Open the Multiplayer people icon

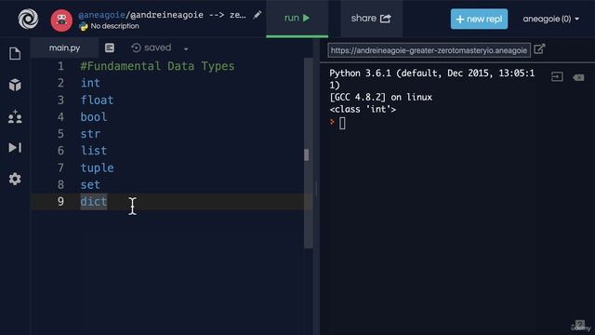pyautogui.click(x=15, y=116)
